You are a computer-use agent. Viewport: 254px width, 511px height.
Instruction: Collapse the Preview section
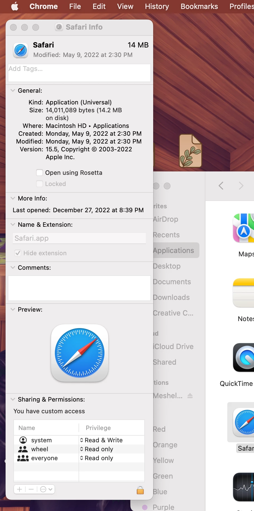pos(13,309)
